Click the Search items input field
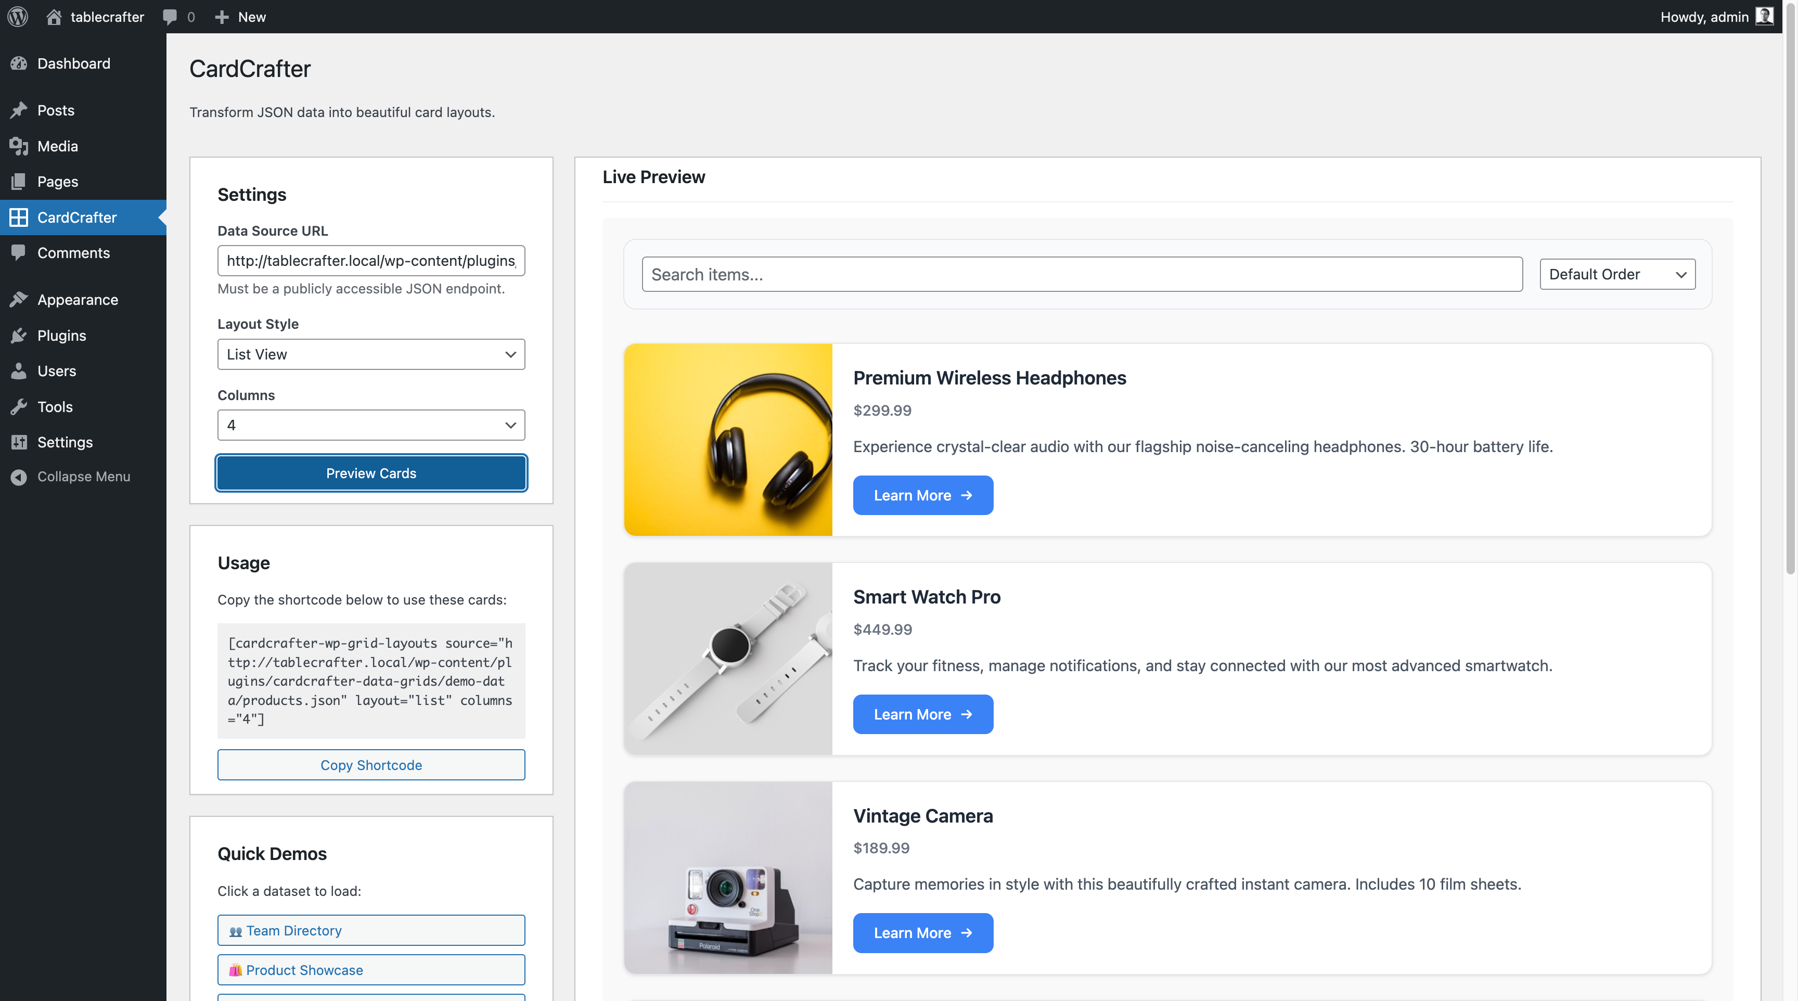 (1081, 274)
